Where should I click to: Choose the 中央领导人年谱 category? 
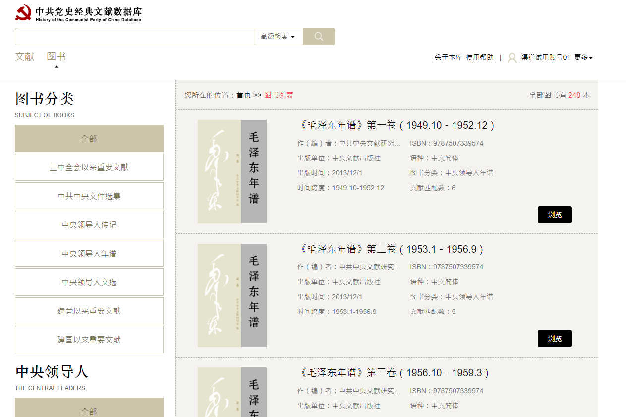click(x=89, y=254)
